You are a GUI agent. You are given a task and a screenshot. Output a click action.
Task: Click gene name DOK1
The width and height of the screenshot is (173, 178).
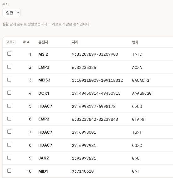tap(44, 93)
